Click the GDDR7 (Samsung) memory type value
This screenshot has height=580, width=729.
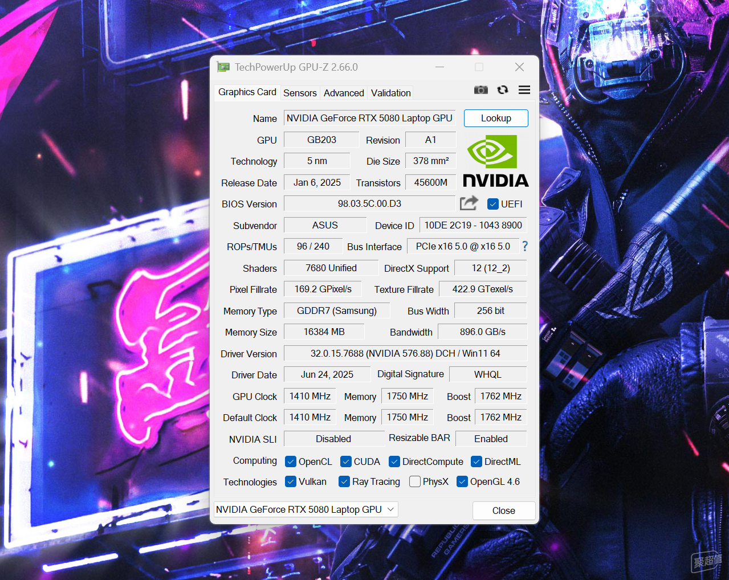point(337,311)
